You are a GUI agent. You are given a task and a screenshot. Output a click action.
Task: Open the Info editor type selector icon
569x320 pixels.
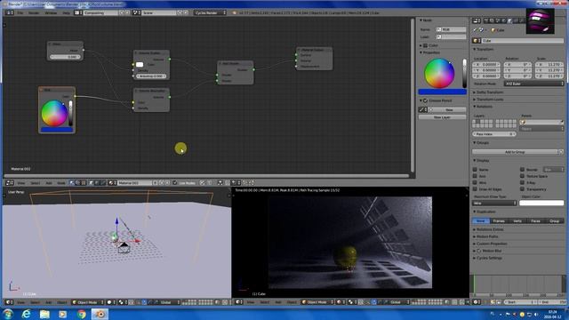click(9, 12)
